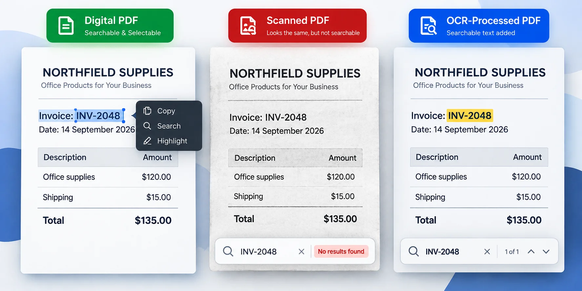Image resolution: width=582 pixels, height=291 pixels.
Task: Click the Description column header in the Digital PDF
Action: pos(65,157)
